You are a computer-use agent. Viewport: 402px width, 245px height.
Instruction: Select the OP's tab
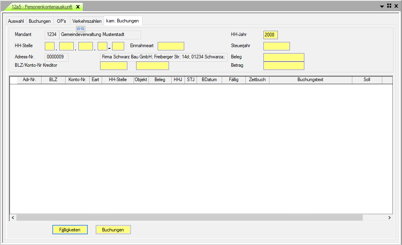click(61, 21)
